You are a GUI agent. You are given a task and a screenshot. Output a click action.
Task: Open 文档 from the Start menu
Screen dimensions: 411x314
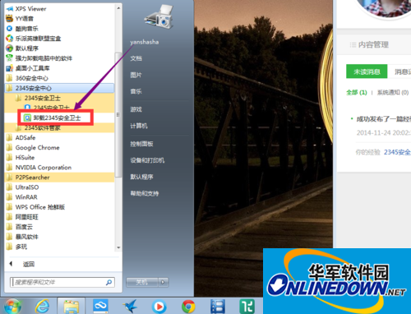coord(136,58)
